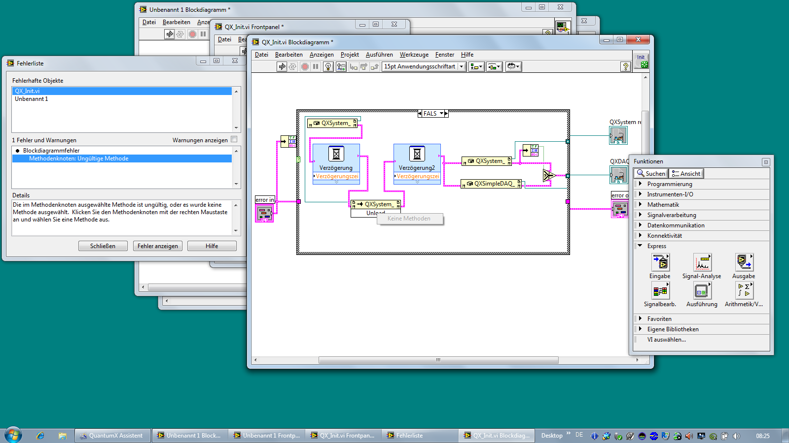This screenshot has height=443, width=789.
Task: Open the case structure selector dropdown
Action: [442, 114]
